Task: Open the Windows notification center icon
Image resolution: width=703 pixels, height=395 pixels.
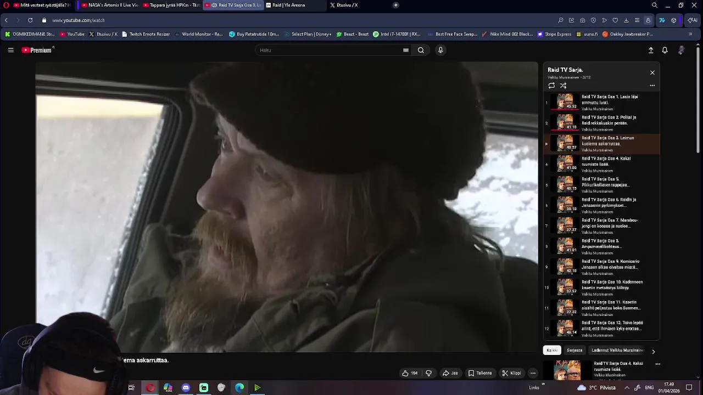Action: [x=689, y=388]
